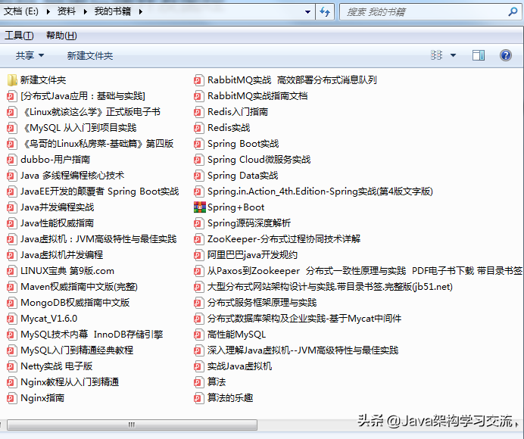Click 我的书籍 in breadcrumb path
This screenshot has width=524, height=439.
(113, 11)
